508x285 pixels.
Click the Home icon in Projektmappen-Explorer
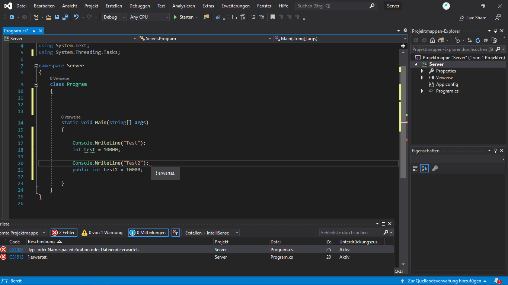(432, 40)
